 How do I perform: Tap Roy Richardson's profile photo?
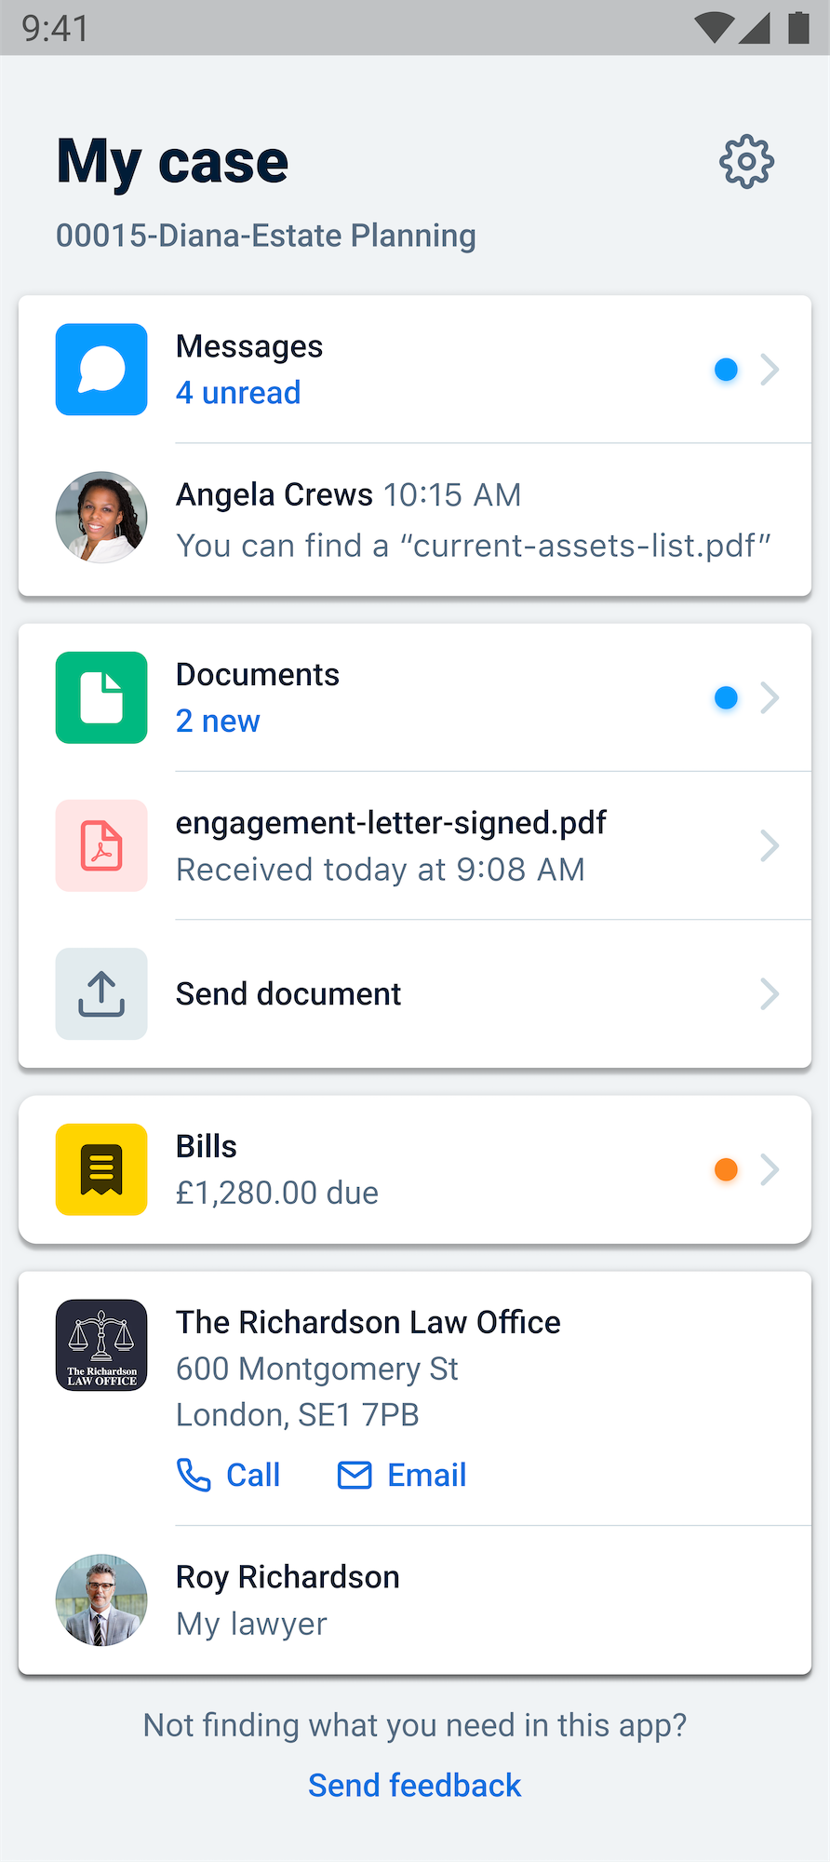[x=101, y=1599]
